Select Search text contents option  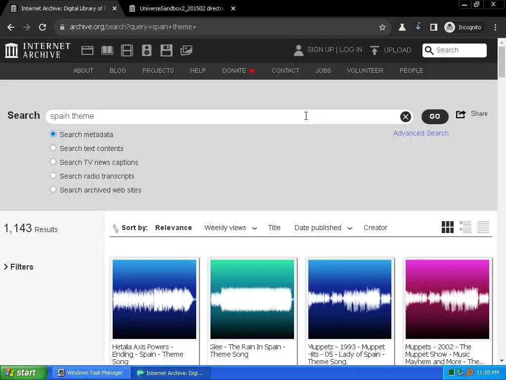point(53,148)
